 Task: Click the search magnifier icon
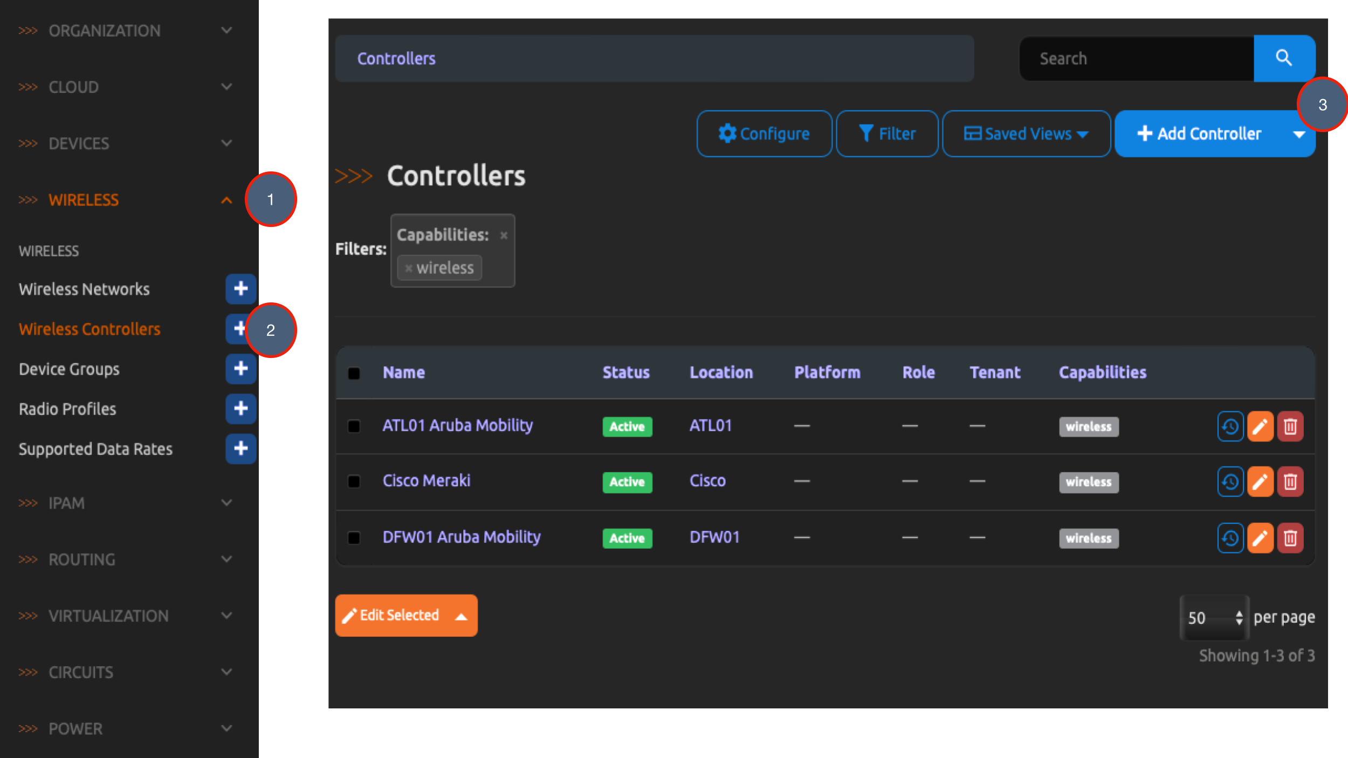[1284, 58]
